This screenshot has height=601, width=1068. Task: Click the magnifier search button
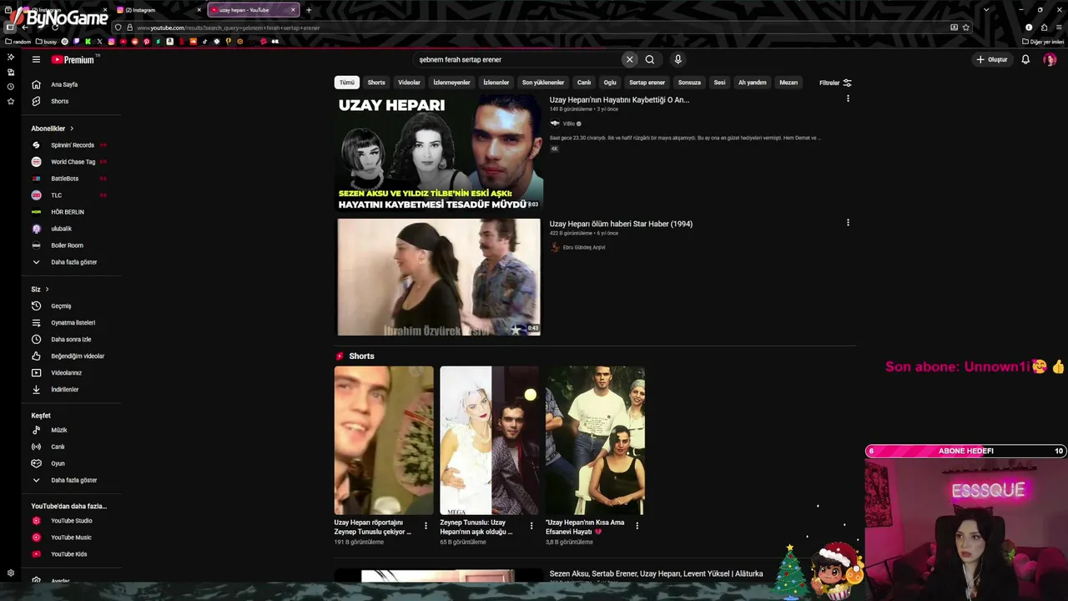click(x=650, y=59)
